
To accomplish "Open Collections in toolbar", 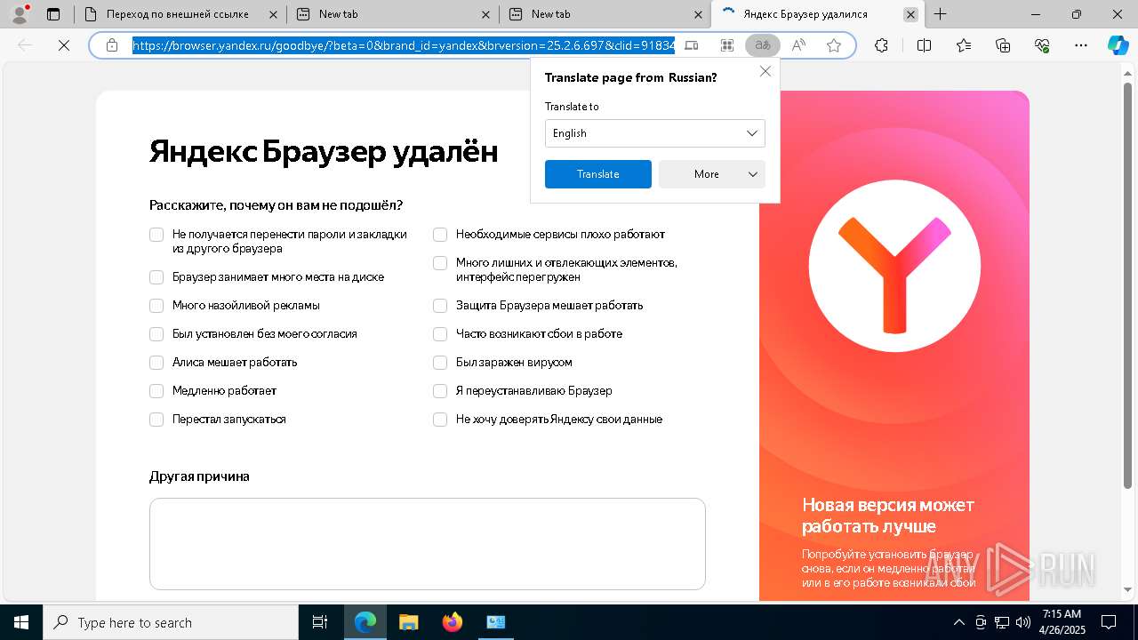I will (x=1003, y=45).
